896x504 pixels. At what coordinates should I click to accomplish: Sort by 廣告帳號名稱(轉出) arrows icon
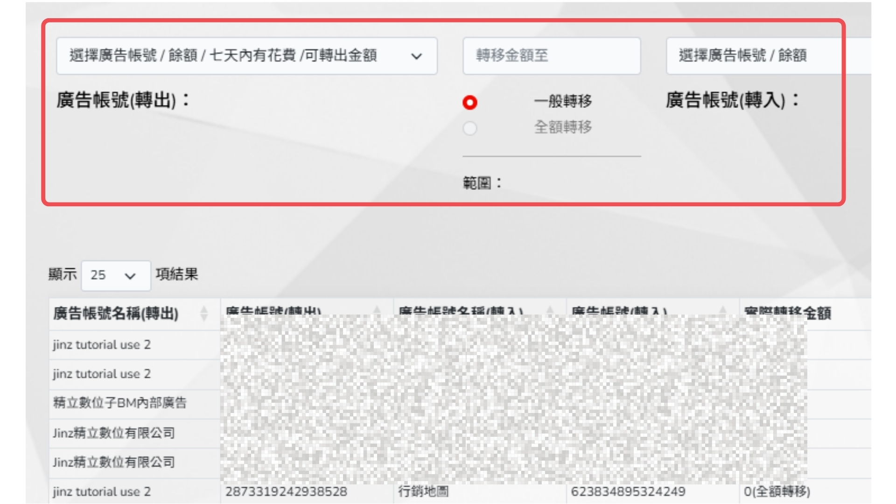[x=204, y=313]
